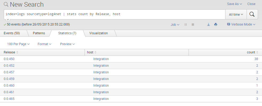Open All time range picker
262x106 pixels.
point(236,15)
